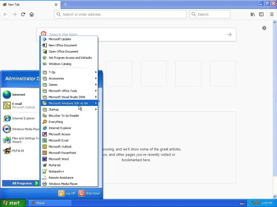Open Internet Explorer from Start menu left pane
The height and width of the screenshot is (207, 277).
tap(20, 118)
